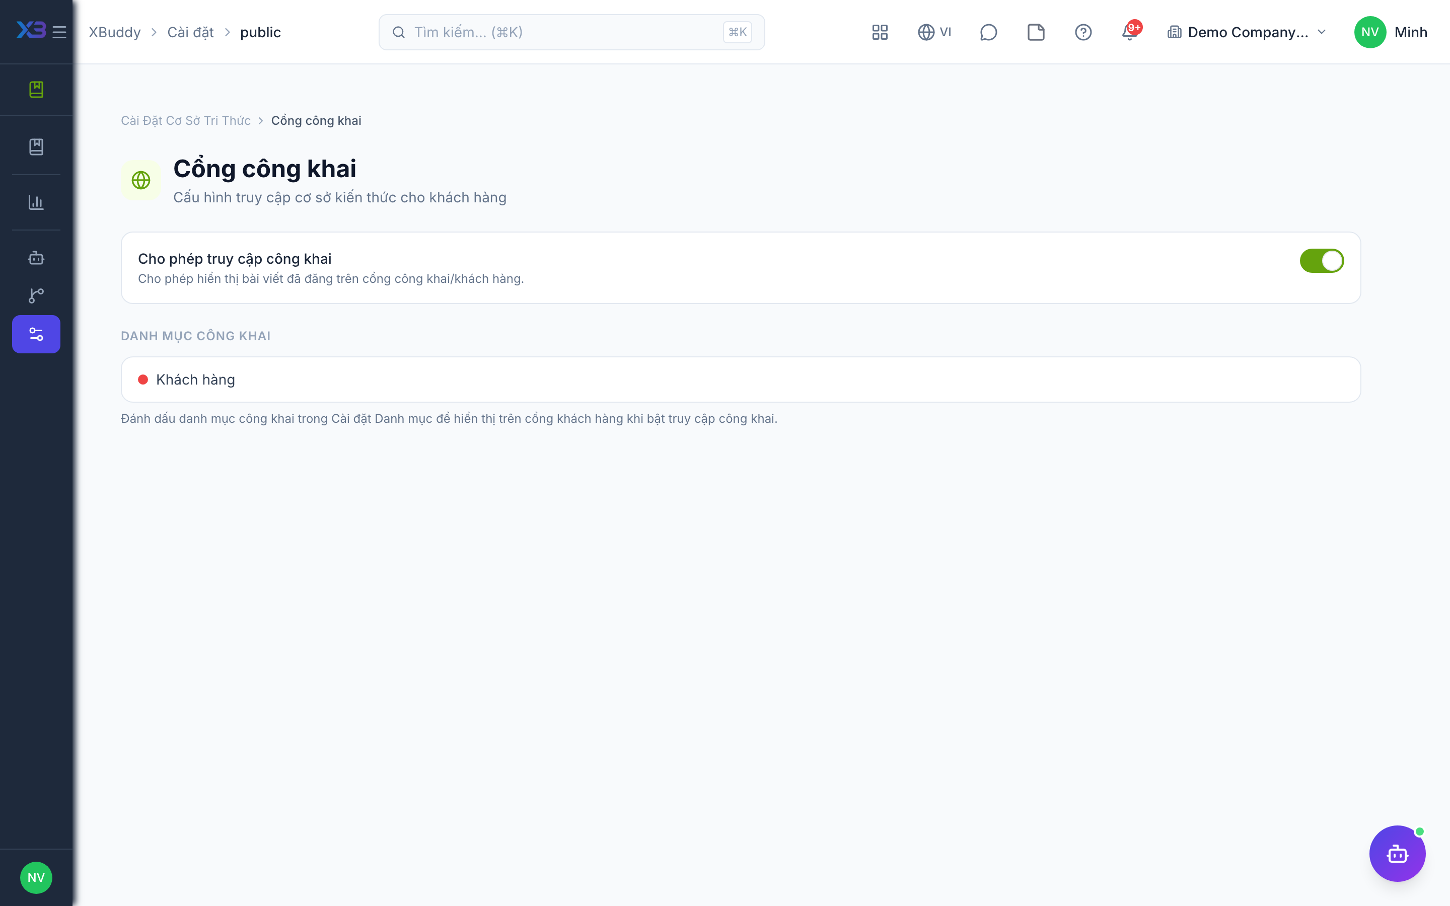Go to Cài đặt breadcrumb

190,32
